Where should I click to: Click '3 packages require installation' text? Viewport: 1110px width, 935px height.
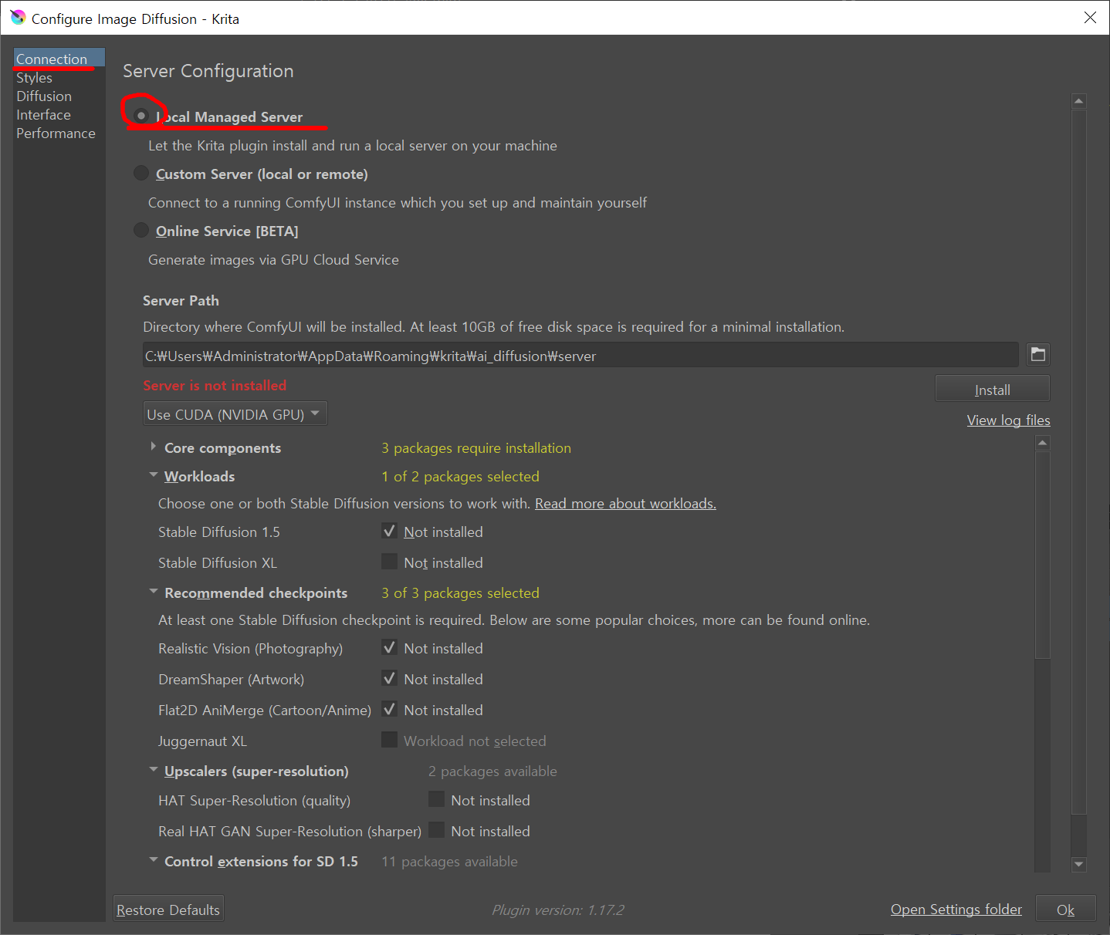click(476, 447)
